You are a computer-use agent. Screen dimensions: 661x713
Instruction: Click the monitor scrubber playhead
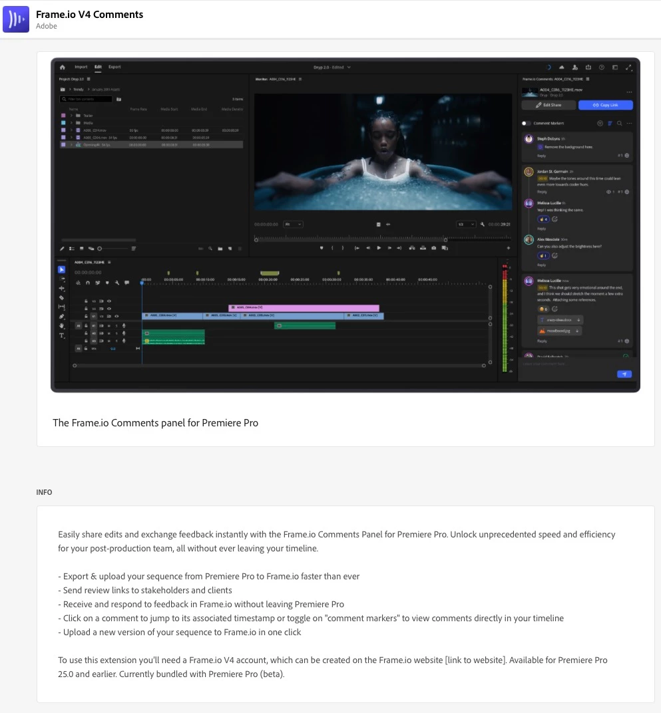256,239
